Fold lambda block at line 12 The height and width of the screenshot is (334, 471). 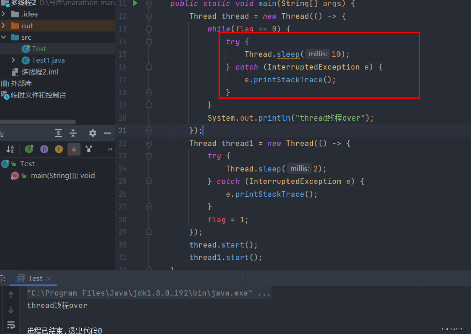click(x=149, y=16)
